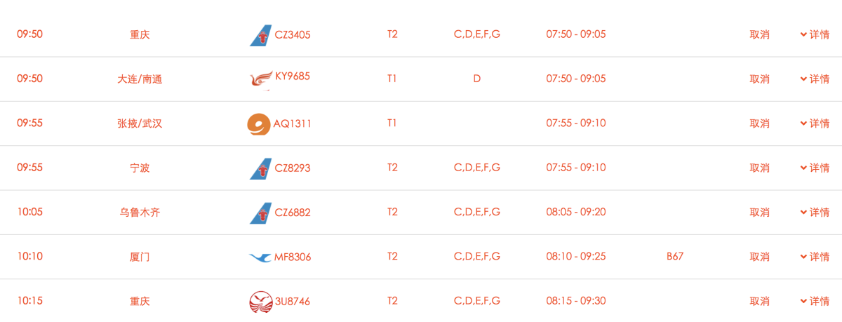Click the airline logo beside CZ6882
Image resolution: width=842 pixels, height=322 pixels.
click(261, 213)
